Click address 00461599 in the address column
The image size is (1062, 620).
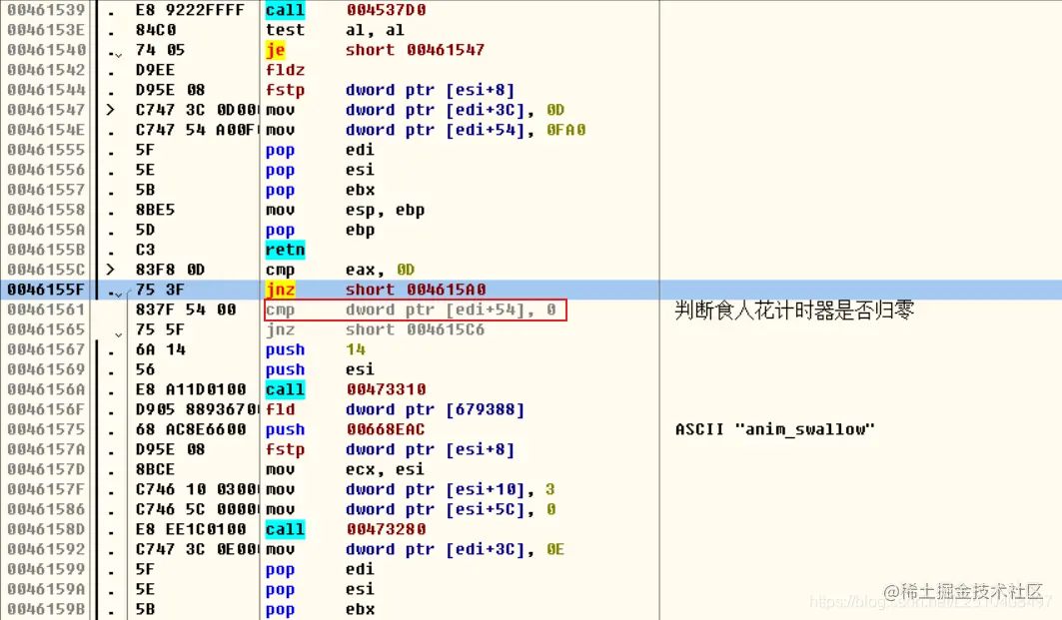(46, 569)
